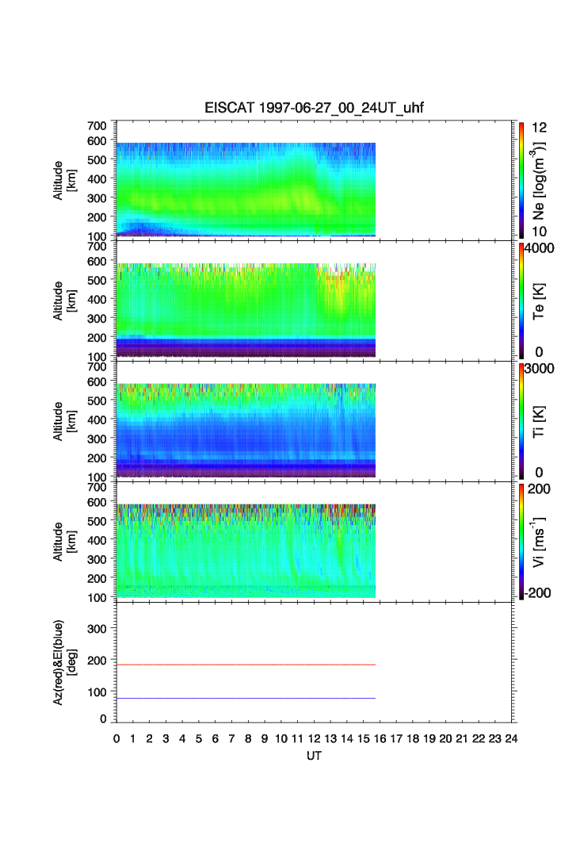Viewport: 561px width, 843px height.
Task: Click the 10 minimum on the Ne scale
Action: coord(539,232)
